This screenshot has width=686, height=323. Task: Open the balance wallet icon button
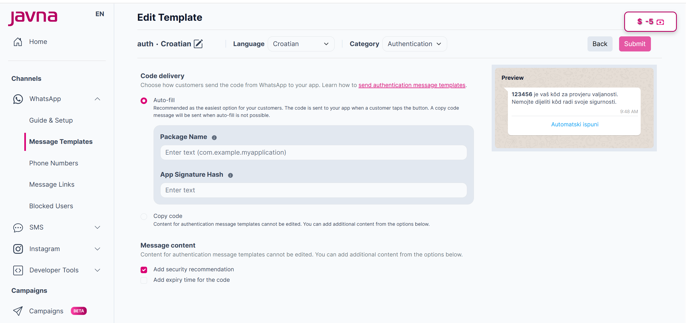click(x=660, y=22)
